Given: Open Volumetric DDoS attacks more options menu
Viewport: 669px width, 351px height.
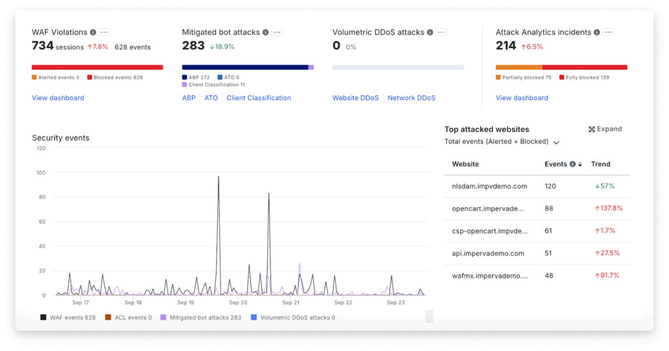Looking at the screenshot, I should tap(442, 32).
